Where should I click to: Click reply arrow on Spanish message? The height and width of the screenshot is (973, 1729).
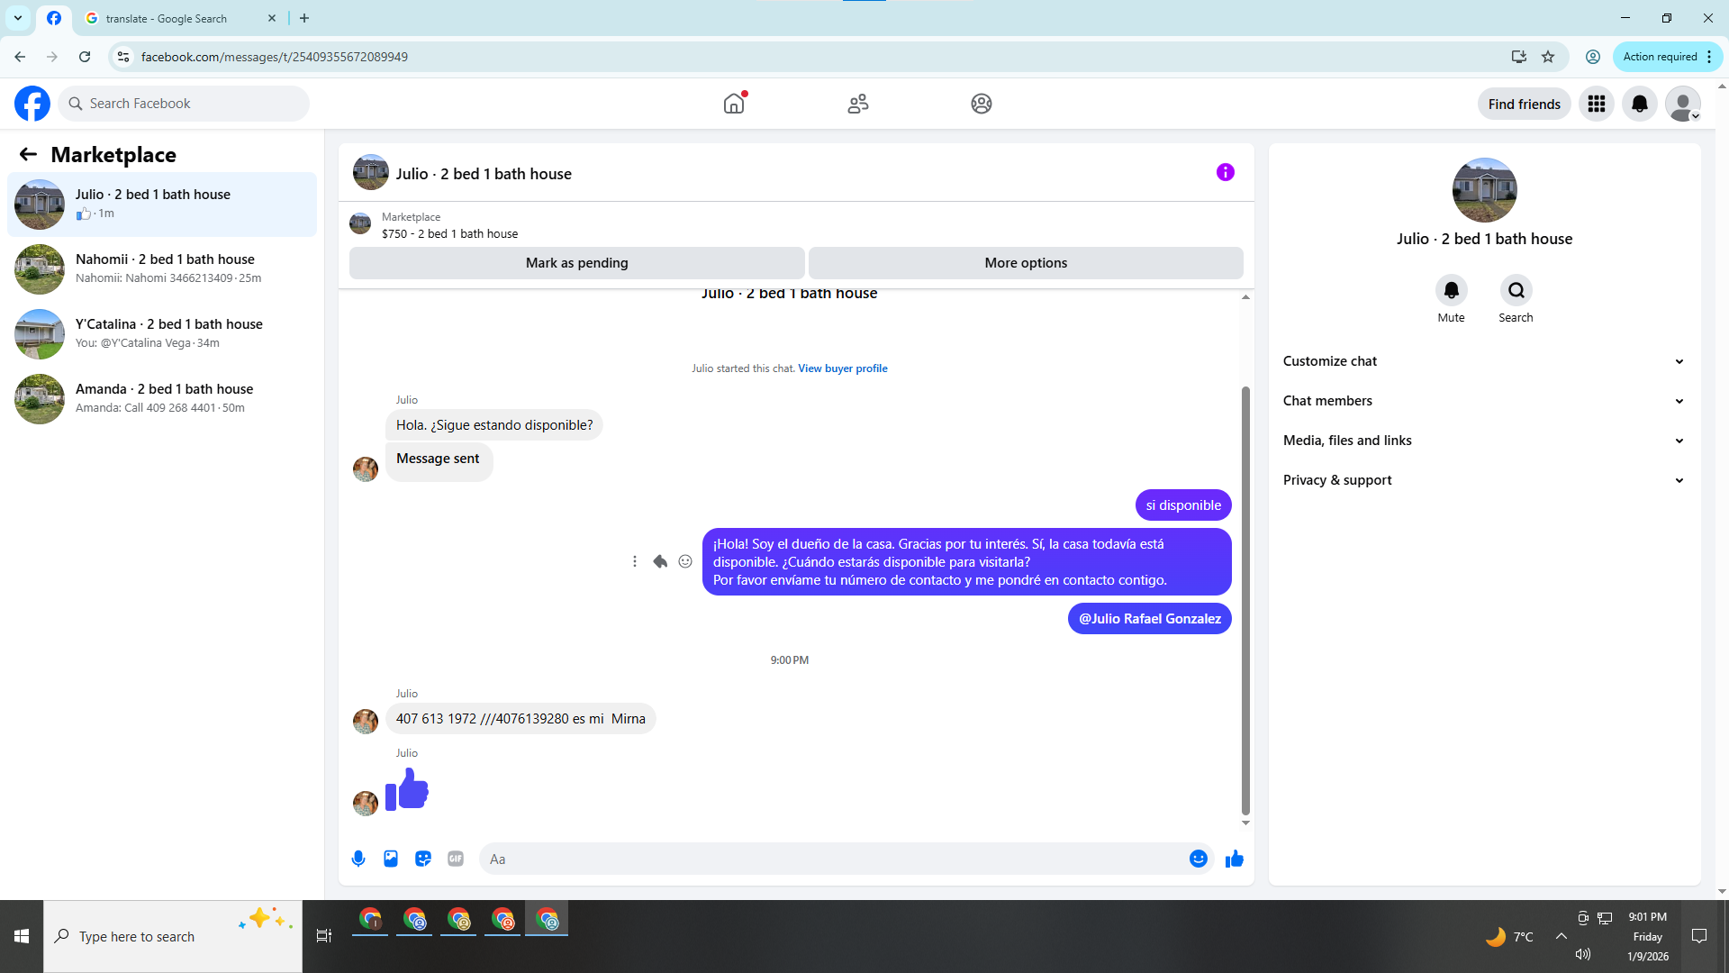tap(660, 561)
